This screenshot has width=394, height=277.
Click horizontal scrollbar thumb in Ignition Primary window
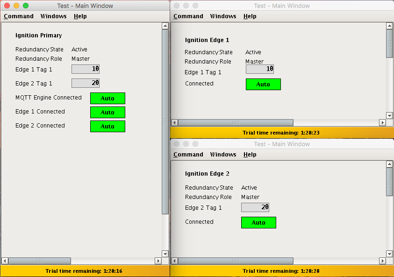click(39, 261)
